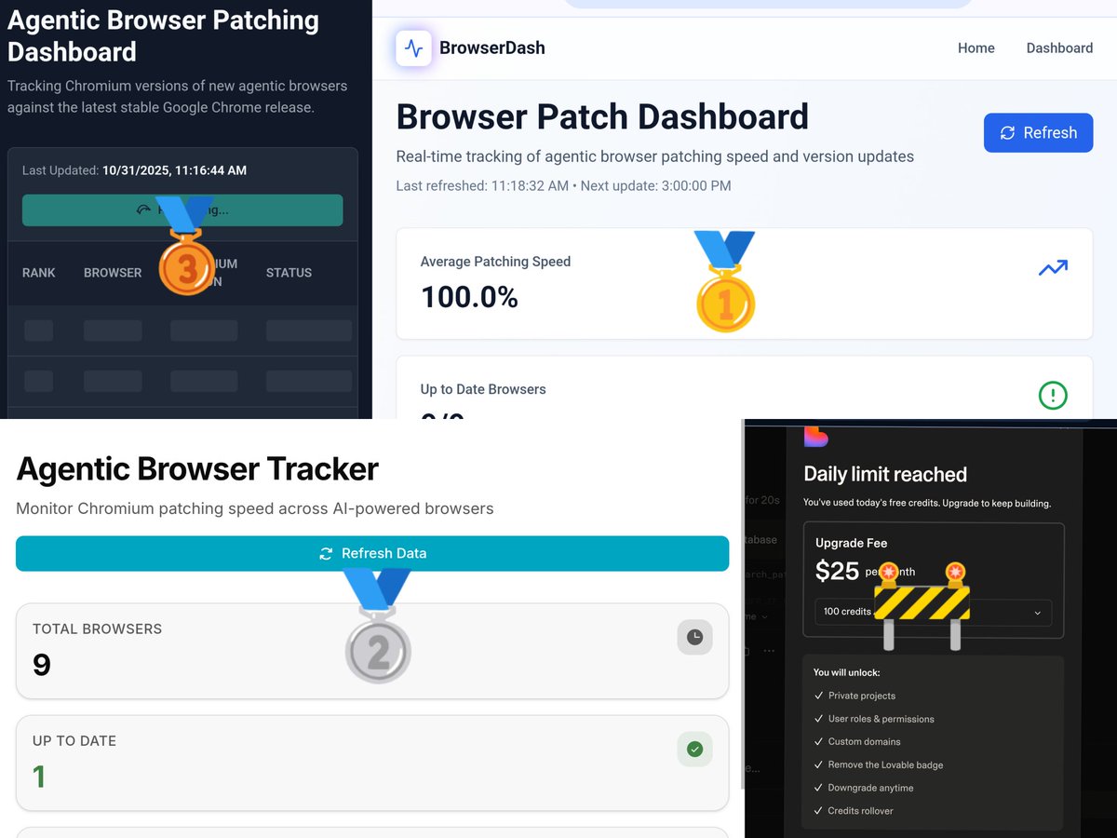Click the STATUS column header

click(x=289, y=273)
